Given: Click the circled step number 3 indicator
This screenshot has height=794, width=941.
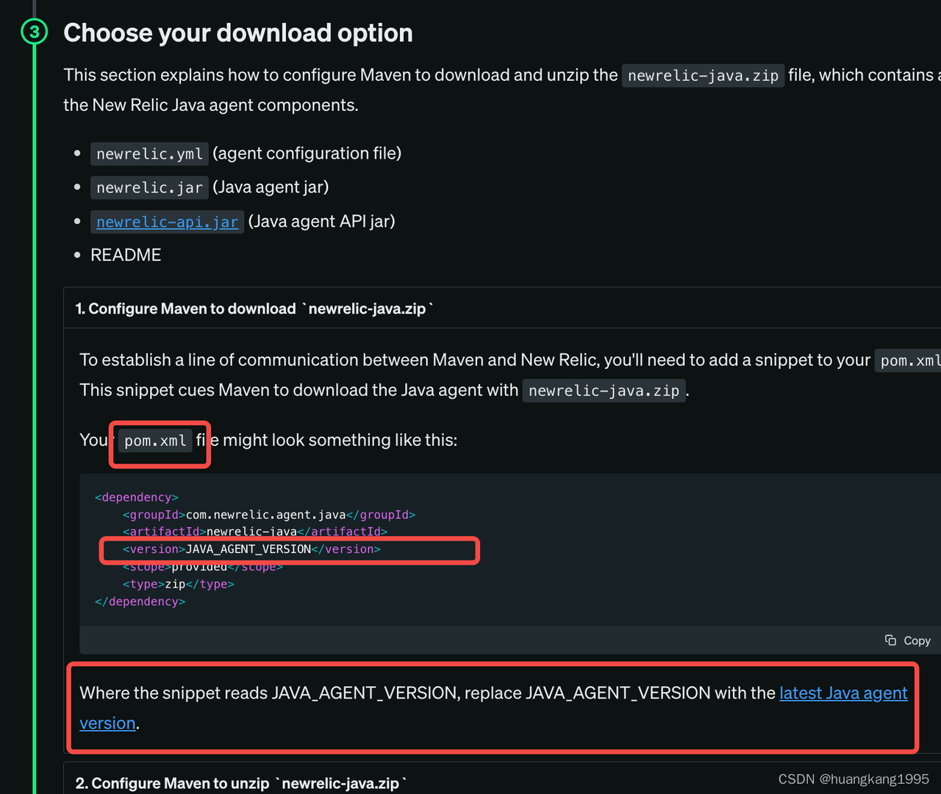Looking at the screenshot, I should pos(32,32).
